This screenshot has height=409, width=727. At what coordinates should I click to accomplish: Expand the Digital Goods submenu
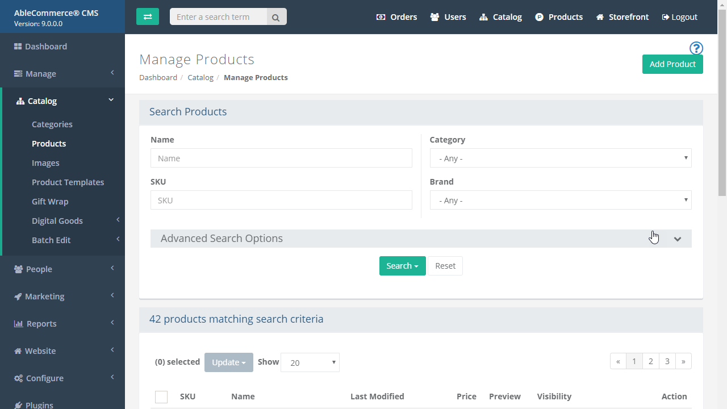click(118, 220)
